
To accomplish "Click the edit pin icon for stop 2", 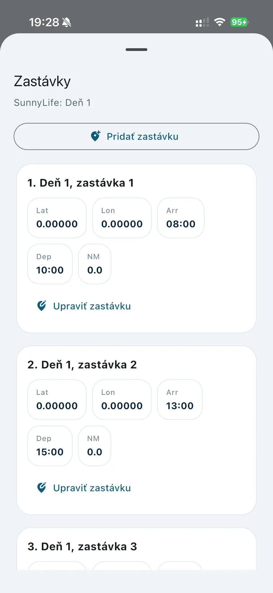I will click(x=42, y=488).
